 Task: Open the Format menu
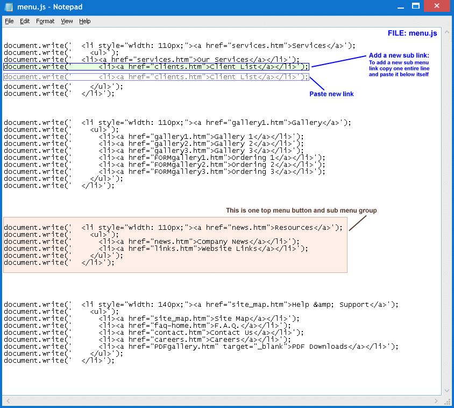(45, 21)
